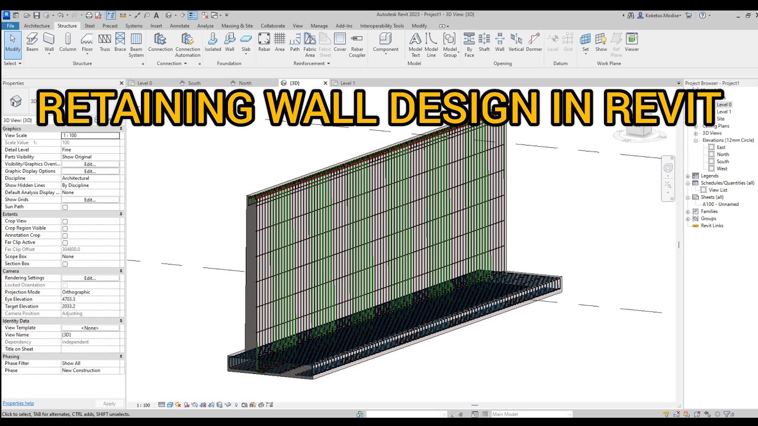Launch Connection Automation
The width and height of the screenshot is (758, 426).
[x=188, y=45]
